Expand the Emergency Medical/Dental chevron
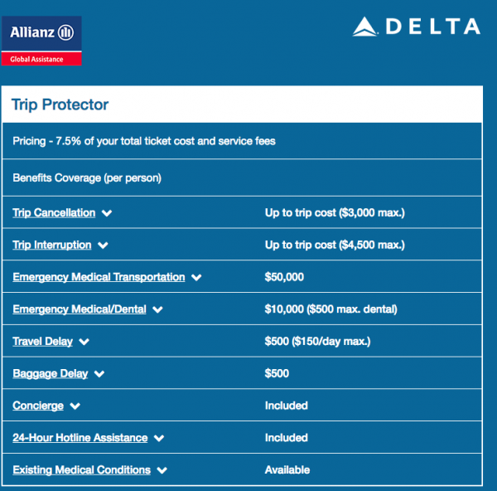 click(x=157, y=309)
